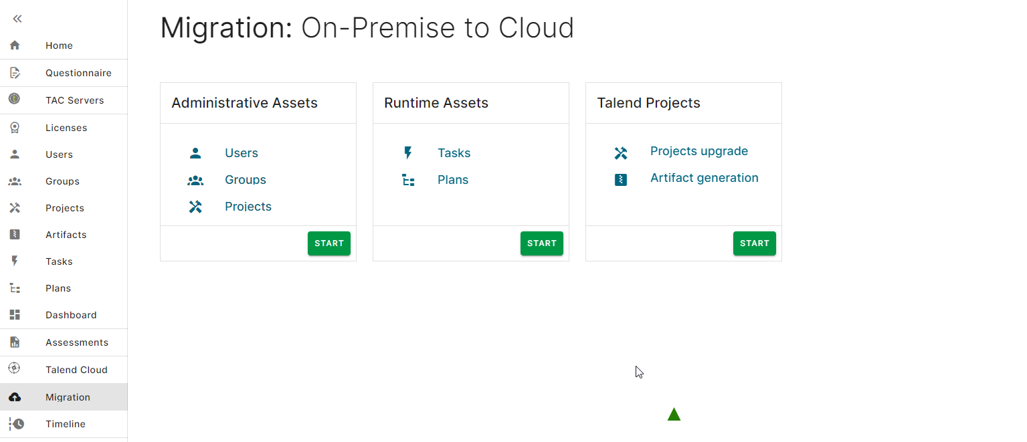This screenshot has width=1027, height=442.
Task: Click the green triangle marker
Action: tap(674, 415)
